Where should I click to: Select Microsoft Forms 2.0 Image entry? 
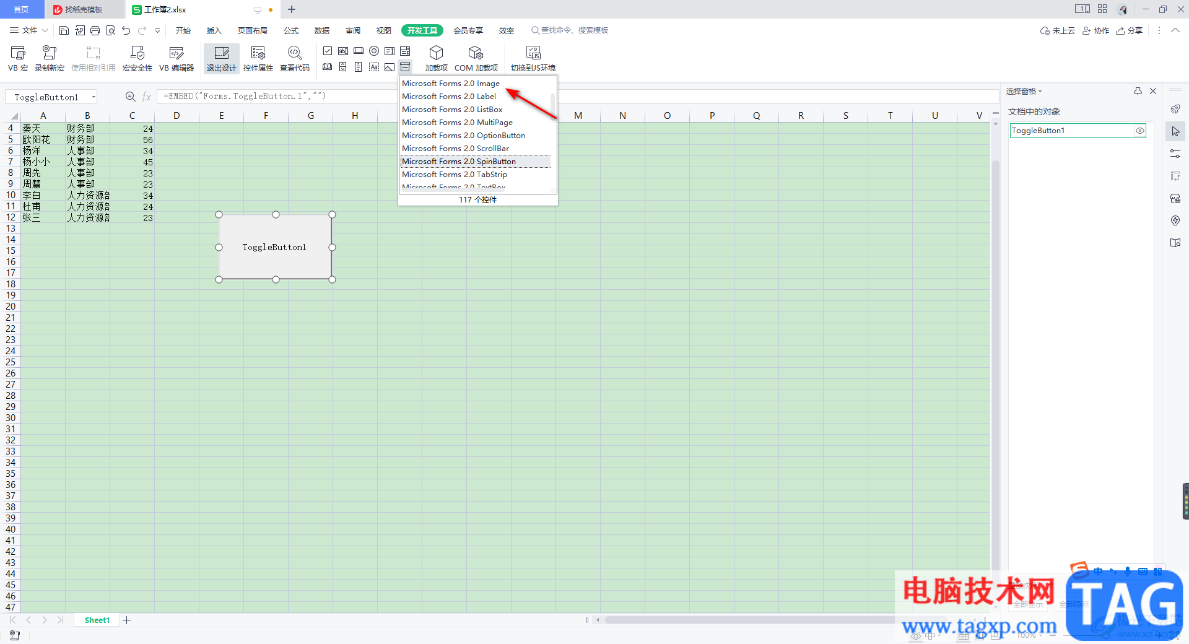point(451,84)
